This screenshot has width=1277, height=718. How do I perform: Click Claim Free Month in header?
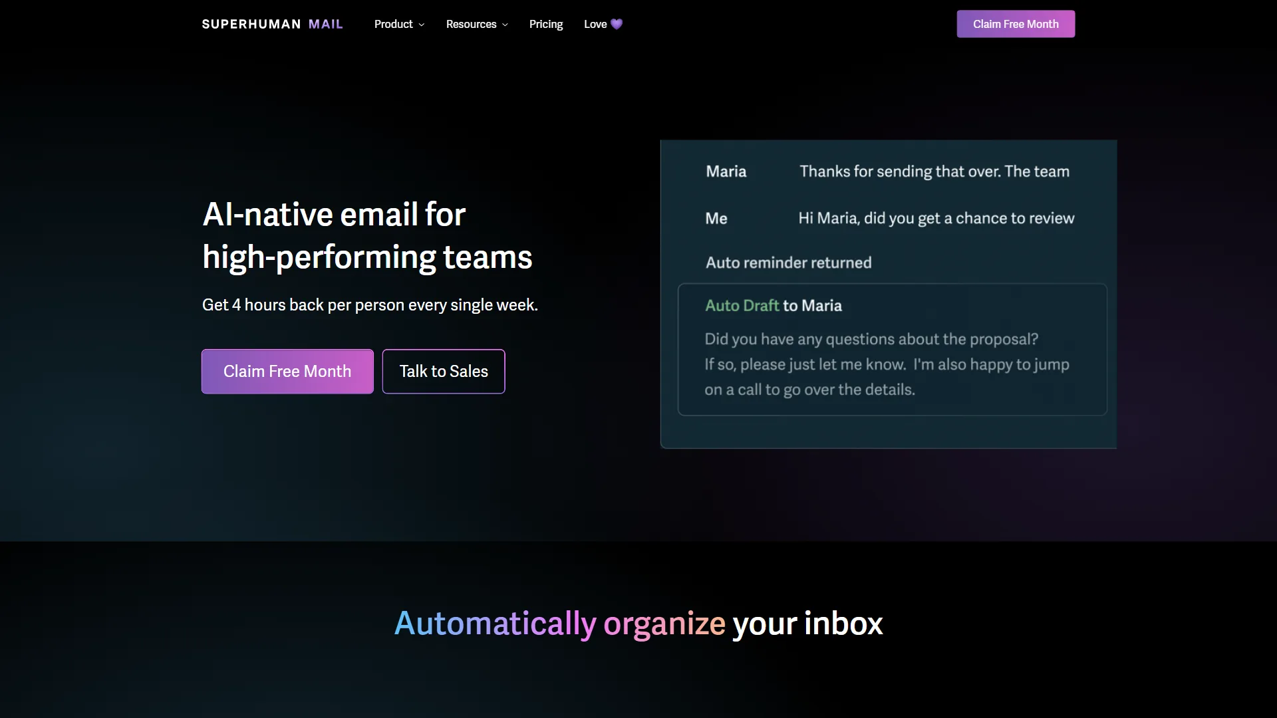[x=1016, y=24]
